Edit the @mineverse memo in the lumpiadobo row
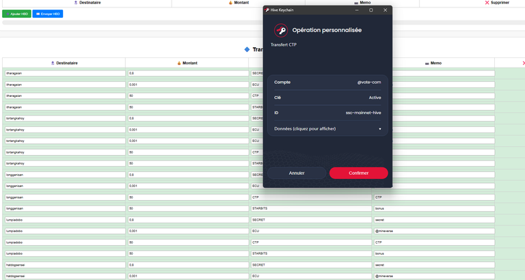 tap(434, 231)
